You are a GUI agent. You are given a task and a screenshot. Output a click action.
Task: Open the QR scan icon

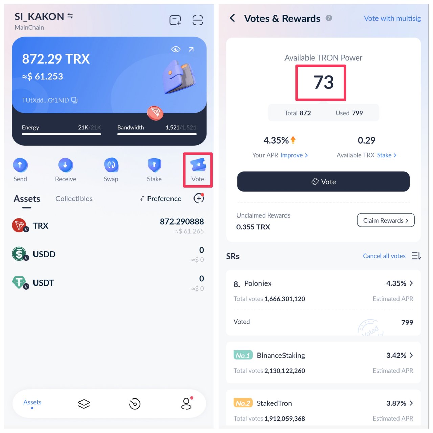click(x=198, y=20)
